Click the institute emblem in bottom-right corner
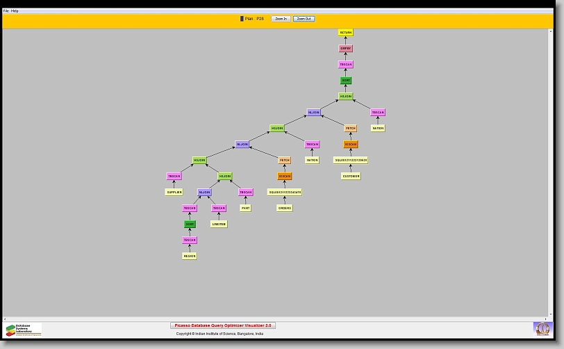 tap(541, 327)
